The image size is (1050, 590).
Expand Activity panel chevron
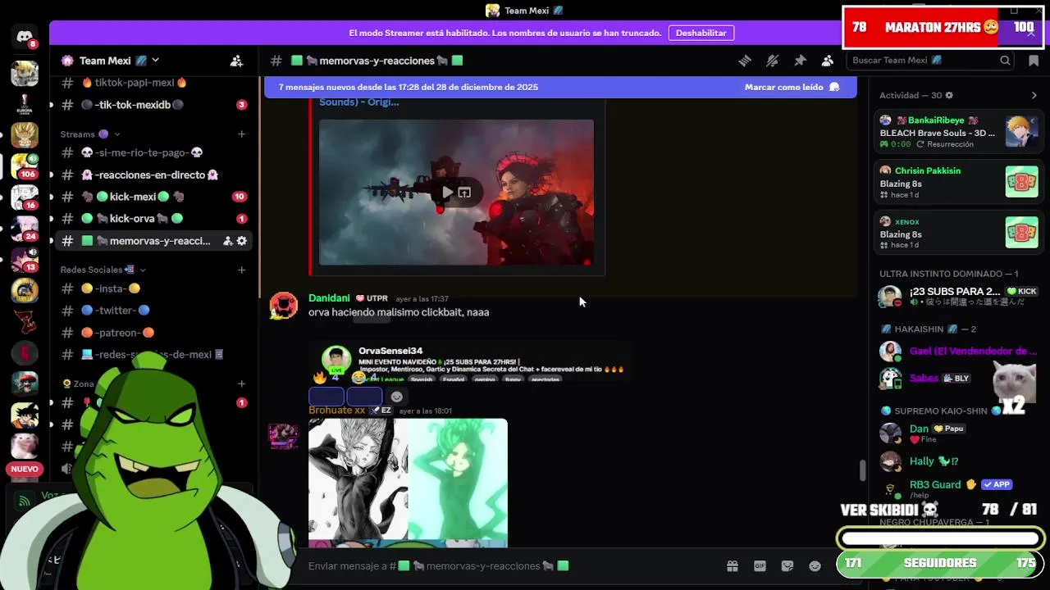coord(1034,96)
